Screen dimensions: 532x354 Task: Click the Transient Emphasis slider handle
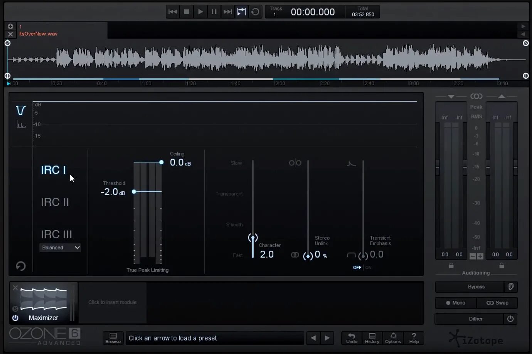363,256
